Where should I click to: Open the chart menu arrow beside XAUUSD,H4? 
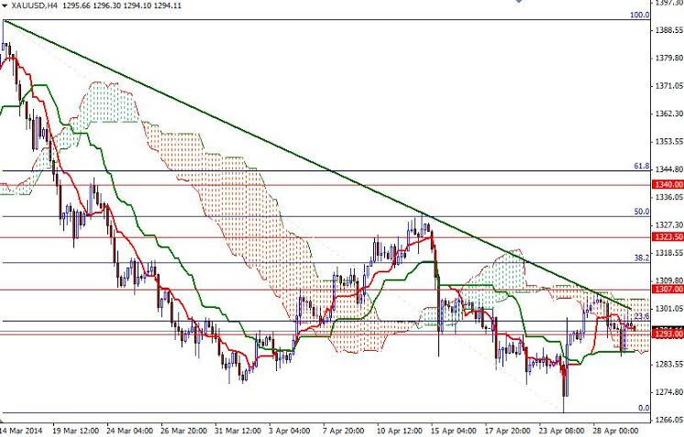point(5,5)
